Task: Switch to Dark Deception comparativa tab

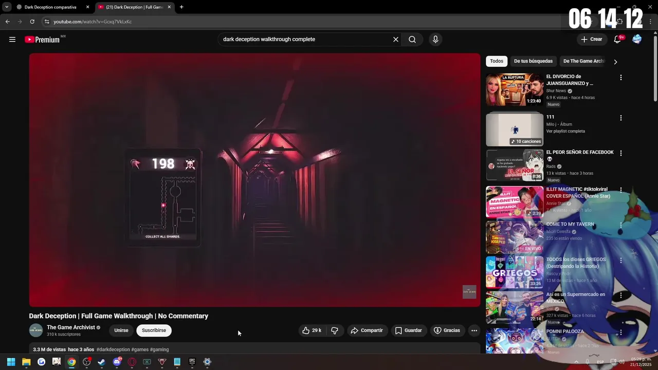Action: click(50, 7)
